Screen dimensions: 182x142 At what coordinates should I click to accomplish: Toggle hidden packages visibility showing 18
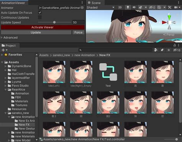[177, 50]
